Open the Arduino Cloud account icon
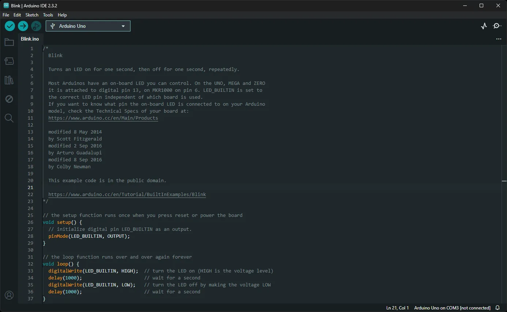 9,295
